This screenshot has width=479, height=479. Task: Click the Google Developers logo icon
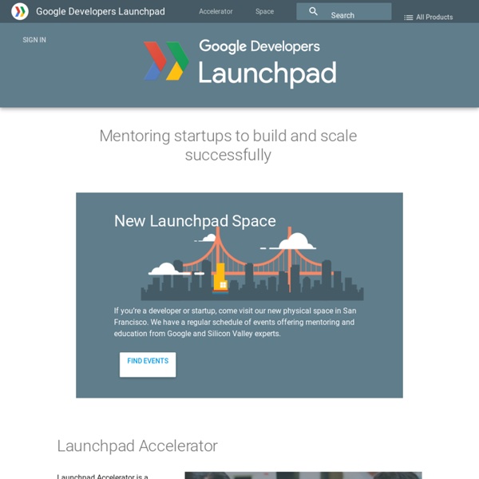tap(20, 12)
